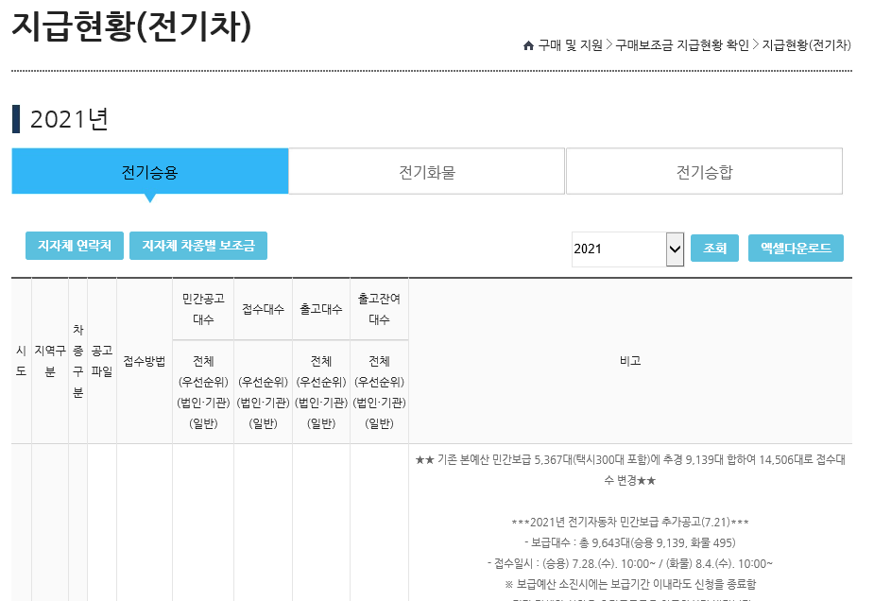
Task: Open 지자체 차종별 보조금 button
Action: [198, 246]
